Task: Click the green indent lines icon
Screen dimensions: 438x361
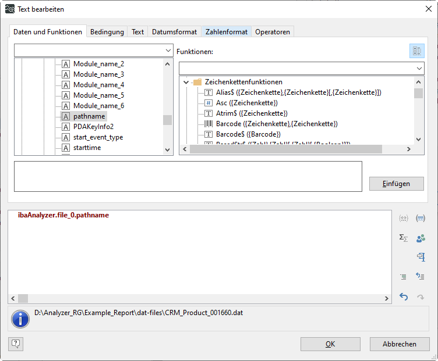Action: [403, 277]
